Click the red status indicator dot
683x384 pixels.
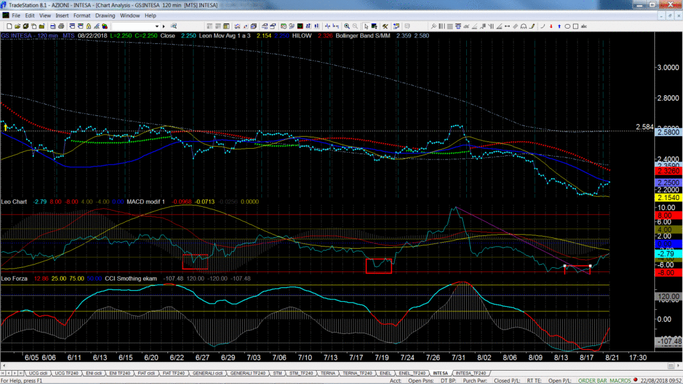click(636, 380)
